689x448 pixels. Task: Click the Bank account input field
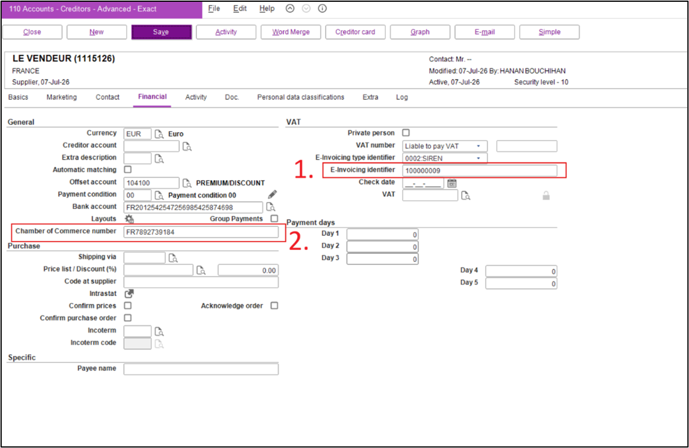point(193,208)
